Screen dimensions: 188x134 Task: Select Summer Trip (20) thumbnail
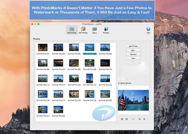point(105,94)
